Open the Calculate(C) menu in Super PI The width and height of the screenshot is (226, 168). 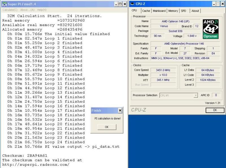(x=10, y=10)
